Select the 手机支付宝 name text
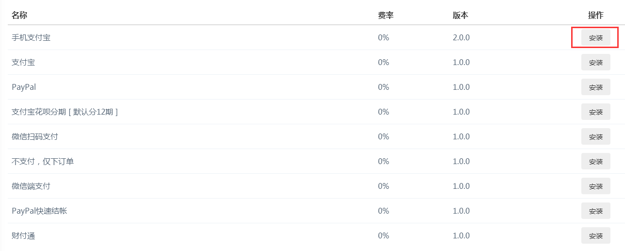 31,37
